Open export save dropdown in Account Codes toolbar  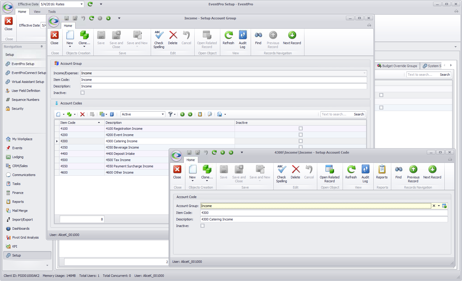(x=225, y=115)
